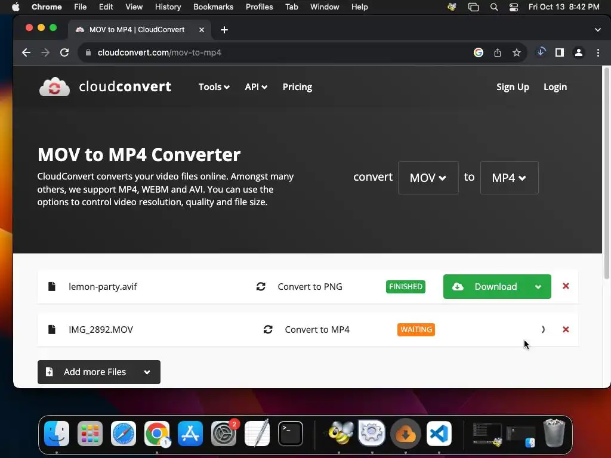This screenshot has height=458, width=611.
Task: Open the MOV source format dropdown
Action: coord(428,178)
